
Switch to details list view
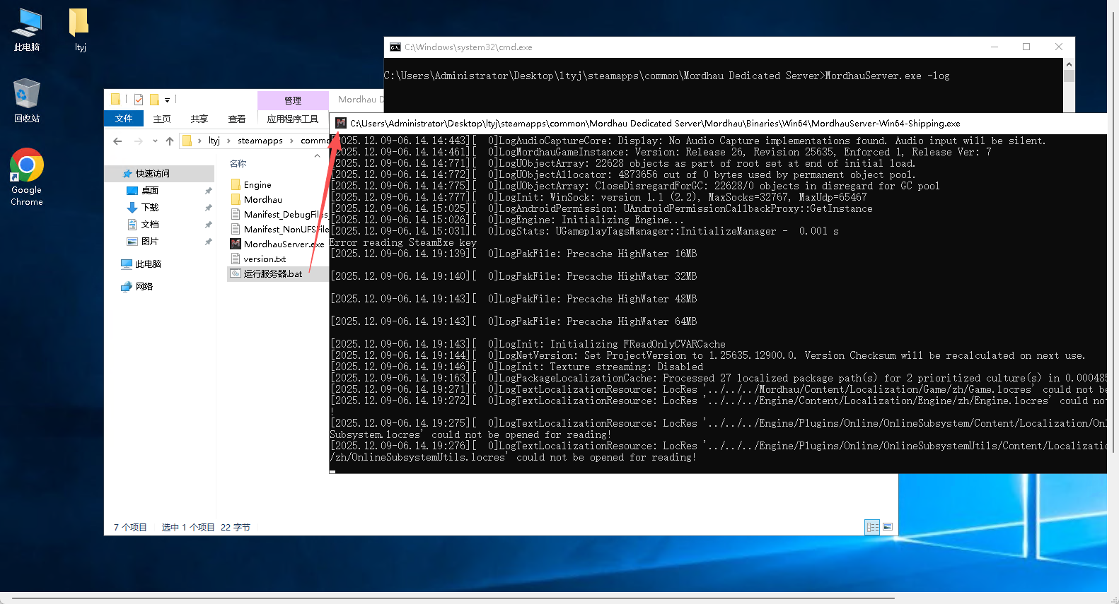tap(872, 527)
